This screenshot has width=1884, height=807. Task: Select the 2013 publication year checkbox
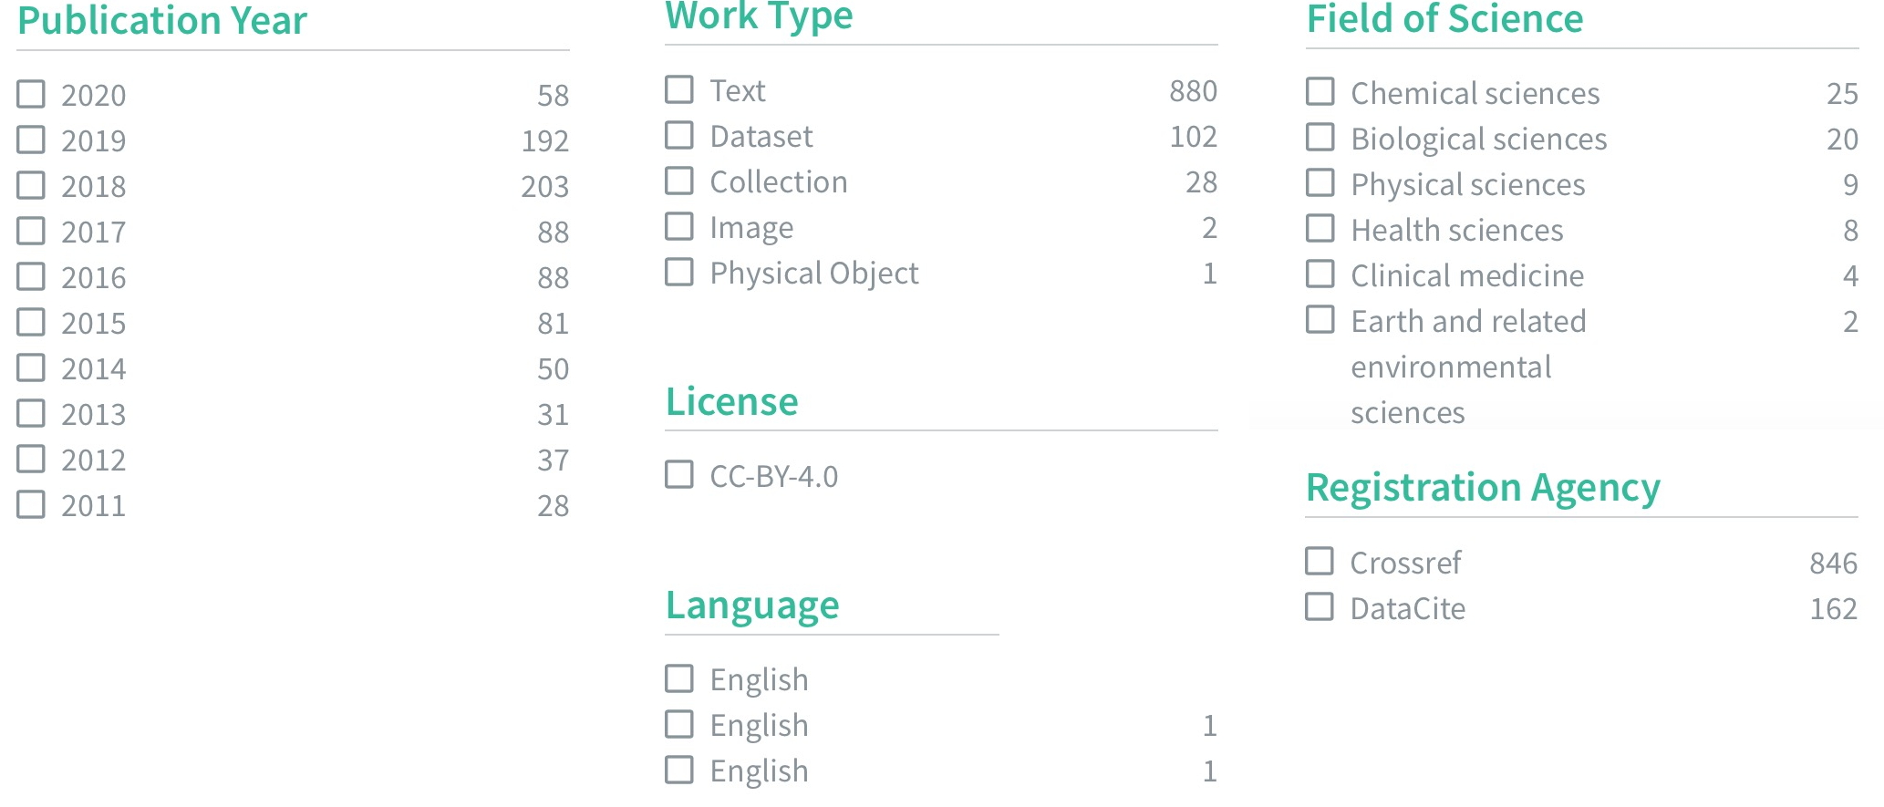[x=31, y=413]
